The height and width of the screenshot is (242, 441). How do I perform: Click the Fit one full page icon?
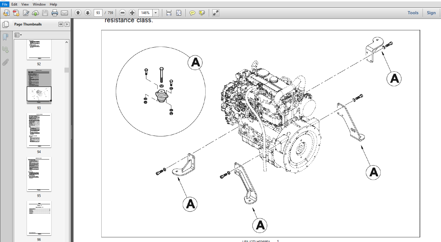click(x=179, y=13)
